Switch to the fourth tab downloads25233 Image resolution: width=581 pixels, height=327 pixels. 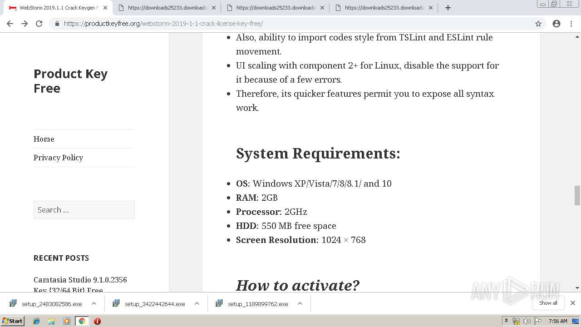tap(383, 8)
